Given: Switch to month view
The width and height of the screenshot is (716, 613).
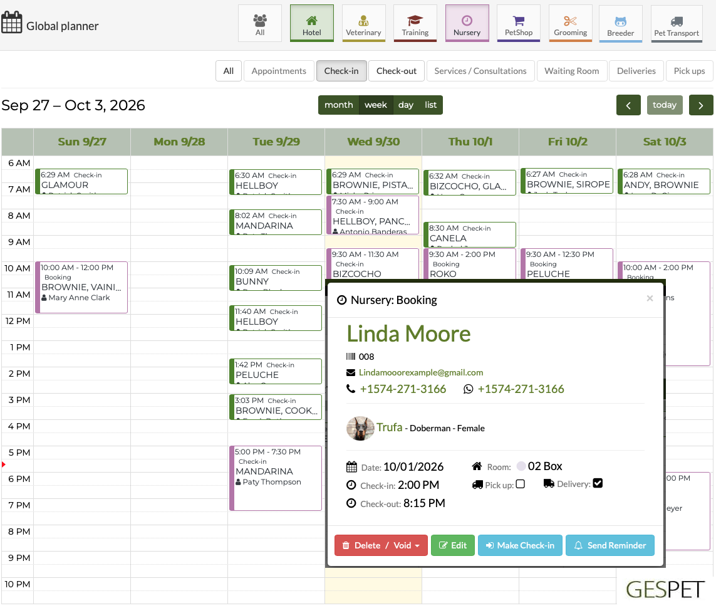Looking at the screenshot, I should (339, 105).
